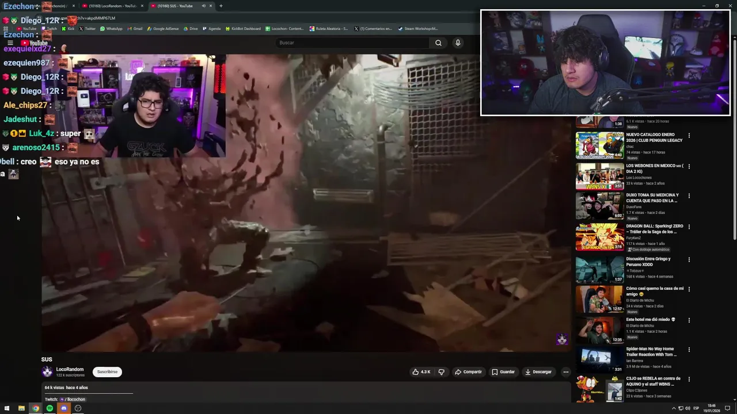This screenshot has height=414, width=737.
Task: Switch to LocoRandom YouTube tab
Action: (x=112, y=6)
